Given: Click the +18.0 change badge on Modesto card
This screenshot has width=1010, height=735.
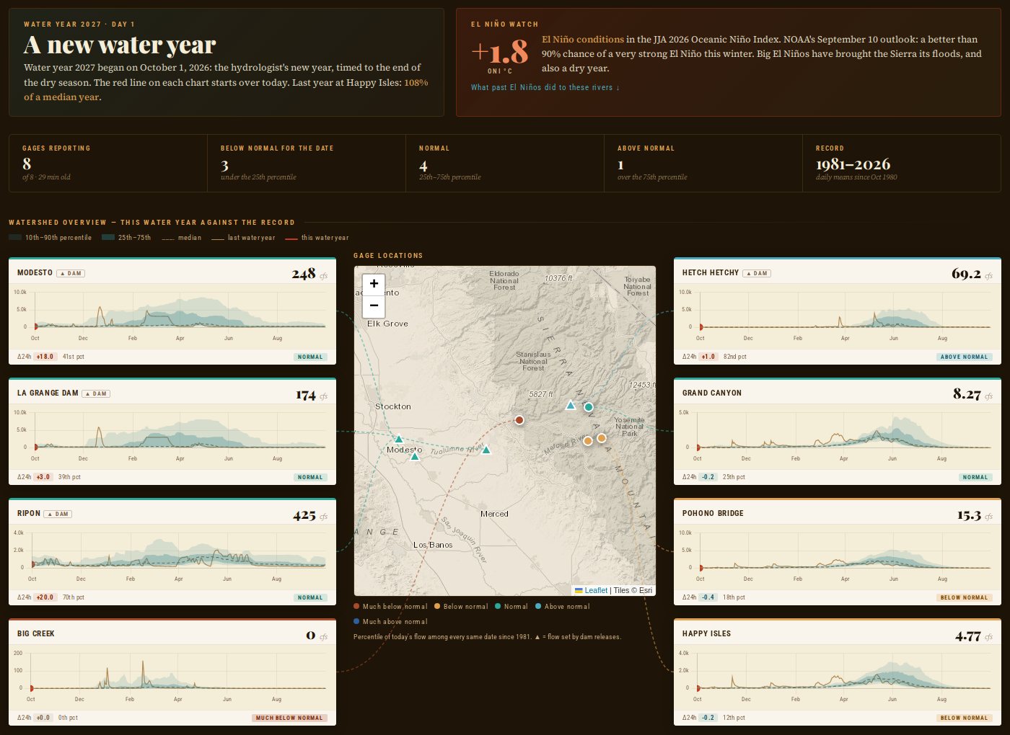Looking at the screenshot, I should 45,357.
